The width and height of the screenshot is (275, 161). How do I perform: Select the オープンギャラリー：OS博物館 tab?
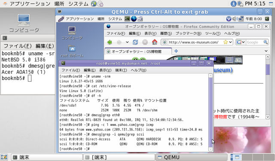(138, 52)
